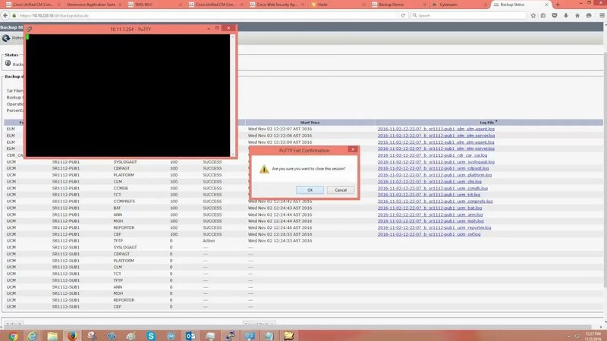This screenshot has width=607, height=341.
Task: Click the system clock in taskbar
Action: (593, 336)
